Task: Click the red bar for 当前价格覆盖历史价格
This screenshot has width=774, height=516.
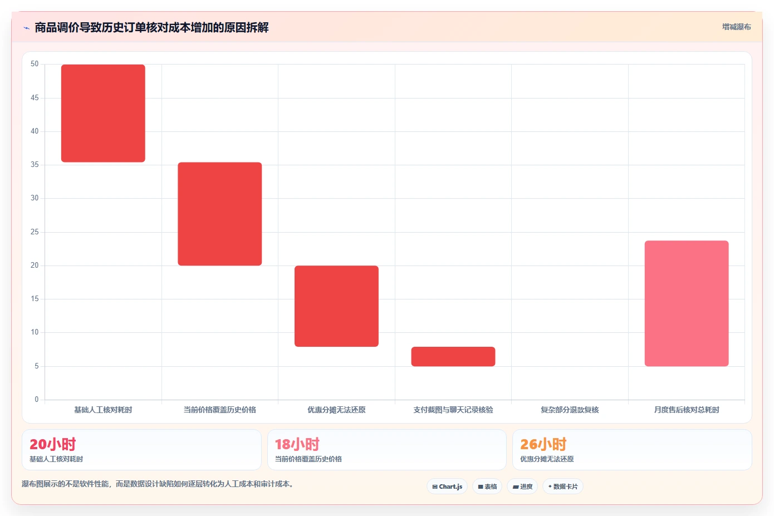Action: 220,214
